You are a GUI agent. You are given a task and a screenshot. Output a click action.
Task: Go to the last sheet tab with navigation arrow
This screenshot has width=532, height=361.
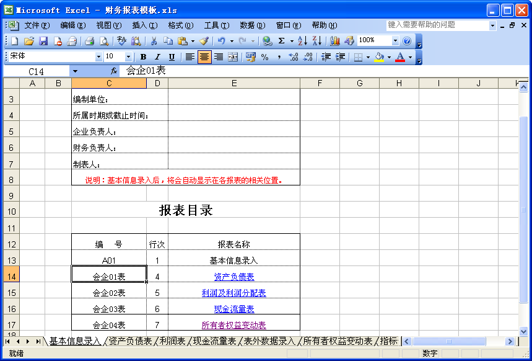(x=38, y=341)
